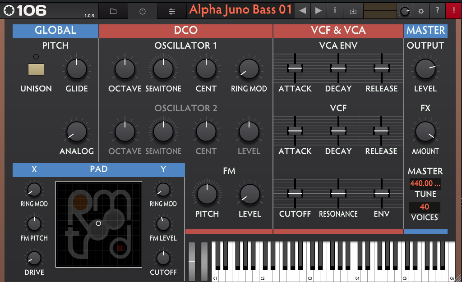Play the C2 key on keyboard

click(263, 276)
